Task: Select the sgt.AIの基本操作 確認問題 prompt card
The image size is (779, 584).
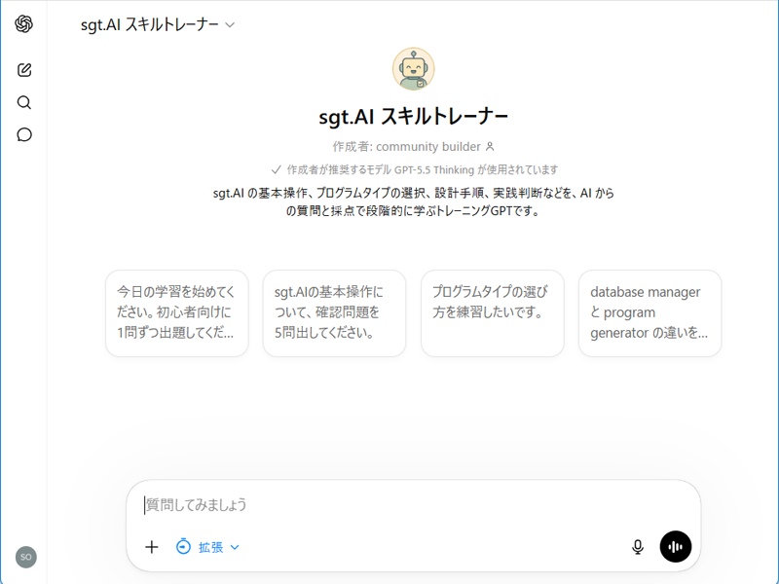Action: [x=334, y=312]
